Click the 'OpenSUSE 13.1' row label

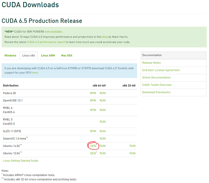coord(13,101)
